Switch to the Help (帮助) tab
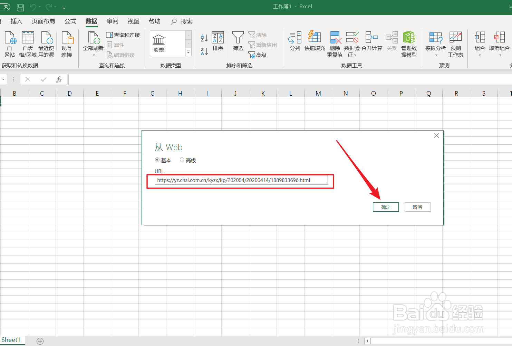Viewport: 512px width, 346px height. 155,21
